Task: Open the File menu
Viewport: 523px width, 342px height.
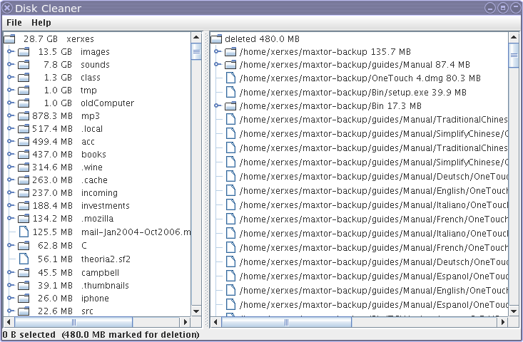Action: tap(14, 23)
